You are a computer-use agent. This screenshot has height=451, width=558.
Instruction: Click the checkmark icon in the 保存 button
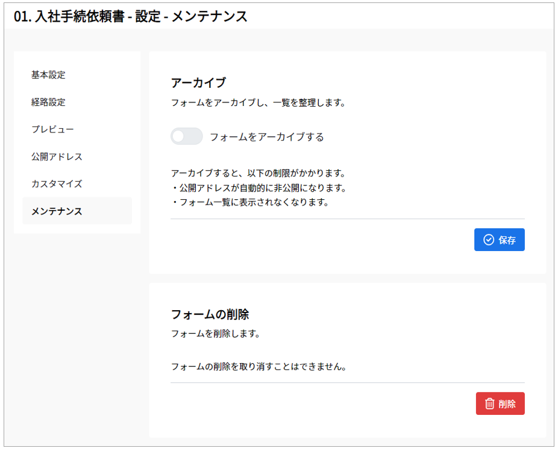(x=489, y=240)
